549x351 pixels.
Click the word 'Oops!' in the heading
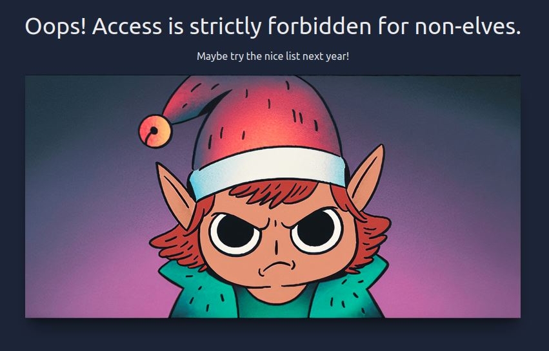click(x=55, y=27)
